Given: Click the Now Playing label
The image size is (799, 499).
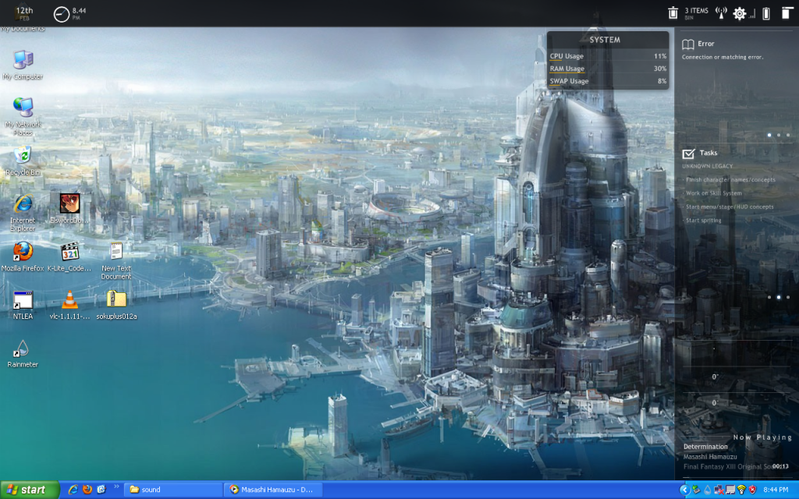Looking at the screenshot, I should (762, 437).
